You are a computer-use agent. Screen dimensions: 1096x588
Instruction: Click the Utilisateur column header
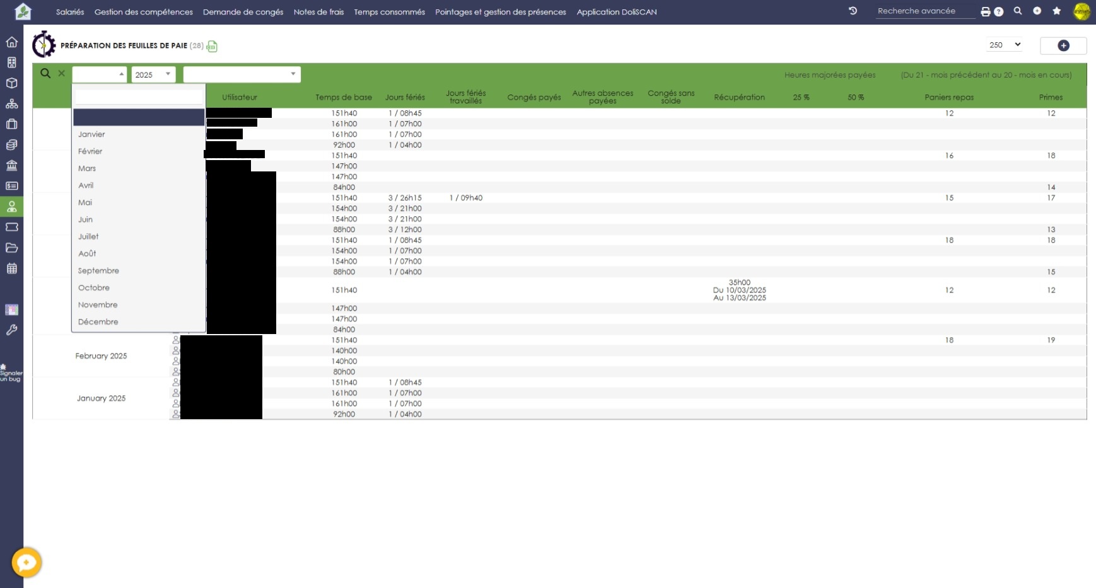tap(240, 97)
